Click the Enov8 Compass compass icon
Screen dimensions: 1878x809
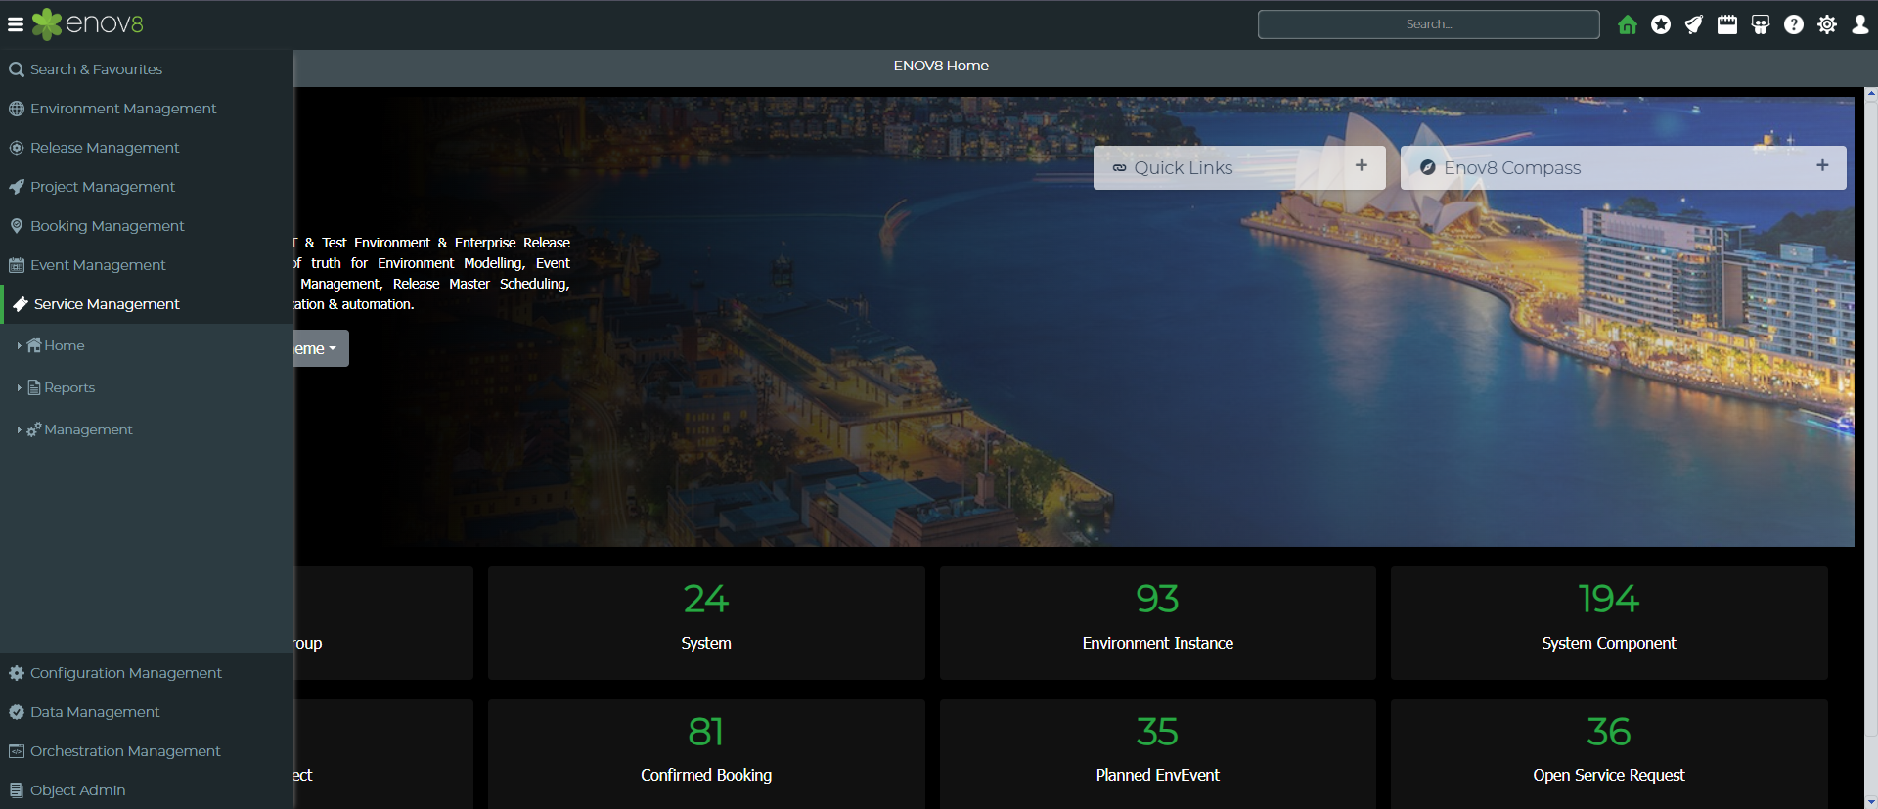click(x=1428, y=168)
